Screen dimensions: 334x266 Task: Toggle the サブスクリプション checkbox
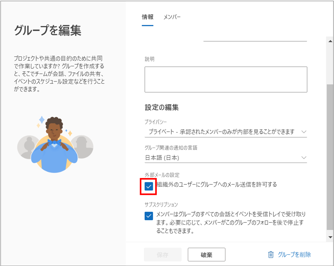click(149, 216)
